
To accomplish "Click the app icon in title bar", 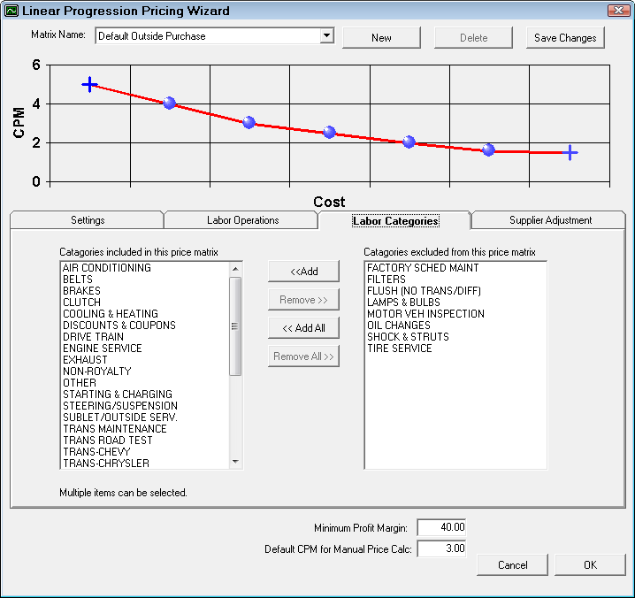I will (x=11, y=11).
